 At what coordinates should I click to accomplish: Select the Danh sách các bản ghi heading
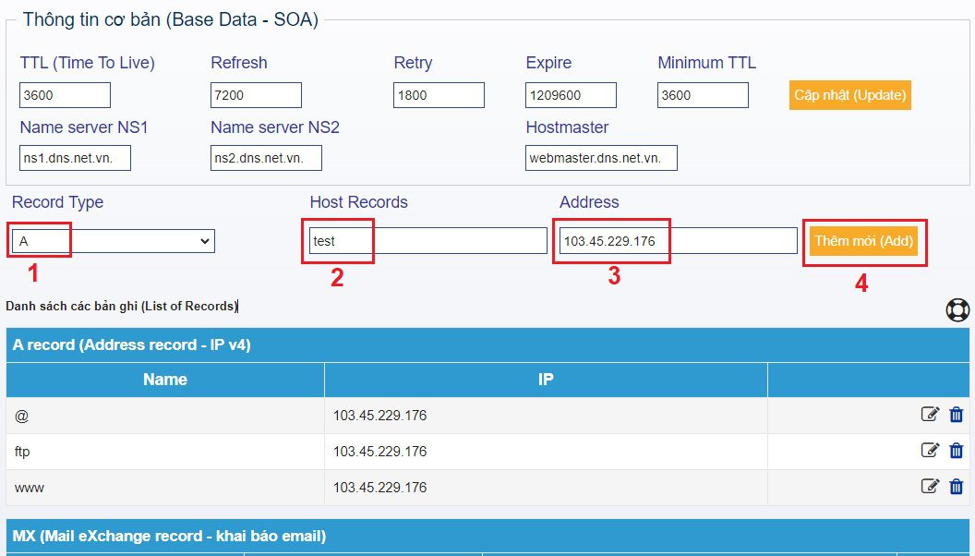(x=122, y=306)
